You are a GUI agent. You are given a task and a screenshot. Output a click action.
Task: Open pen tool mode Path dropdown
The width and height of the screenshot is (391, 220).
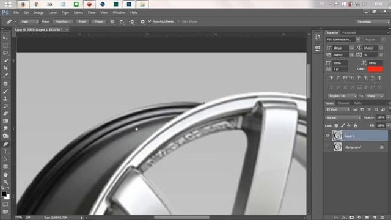point(29,22)
